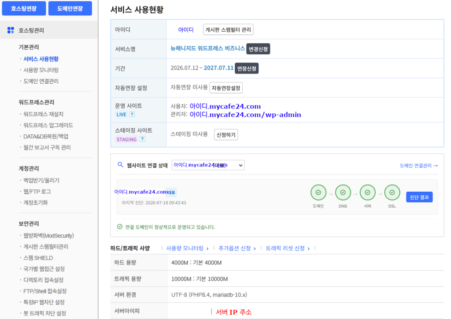Click the 변경신청 button
The width and height of the screenshot is (451, 319).
click(258, 49)
